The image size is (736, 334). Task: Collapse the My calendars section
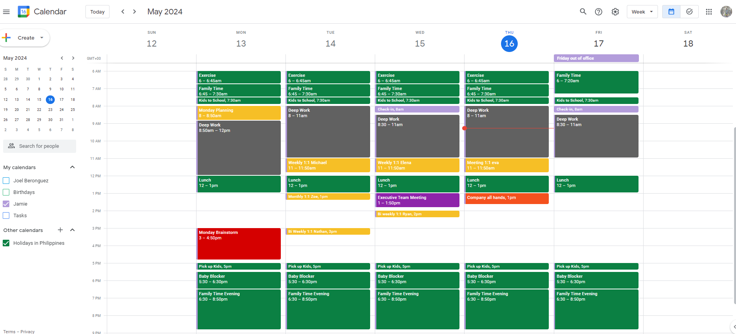[x=72, y=167]
